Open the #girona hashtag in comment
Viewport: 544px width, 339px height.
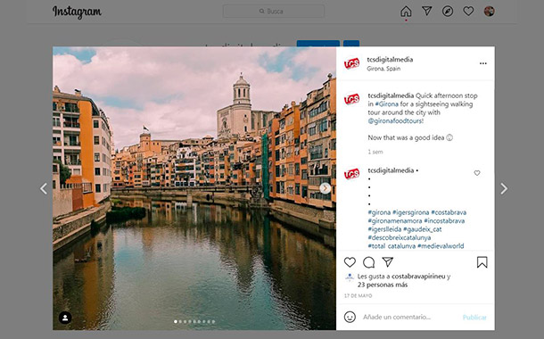click(379, 212)
